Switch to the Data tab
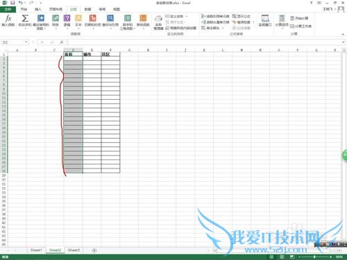 [87, 9]
